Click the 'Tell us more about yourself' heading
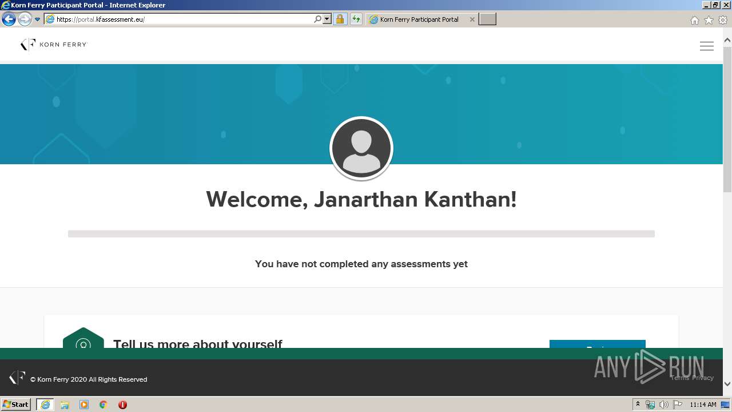Screen dimensions: 732x412 point(198,343)
